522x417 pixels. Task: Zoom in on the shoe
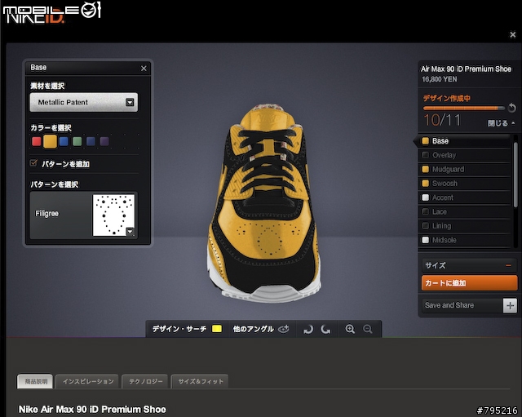[x=350, y=329]
